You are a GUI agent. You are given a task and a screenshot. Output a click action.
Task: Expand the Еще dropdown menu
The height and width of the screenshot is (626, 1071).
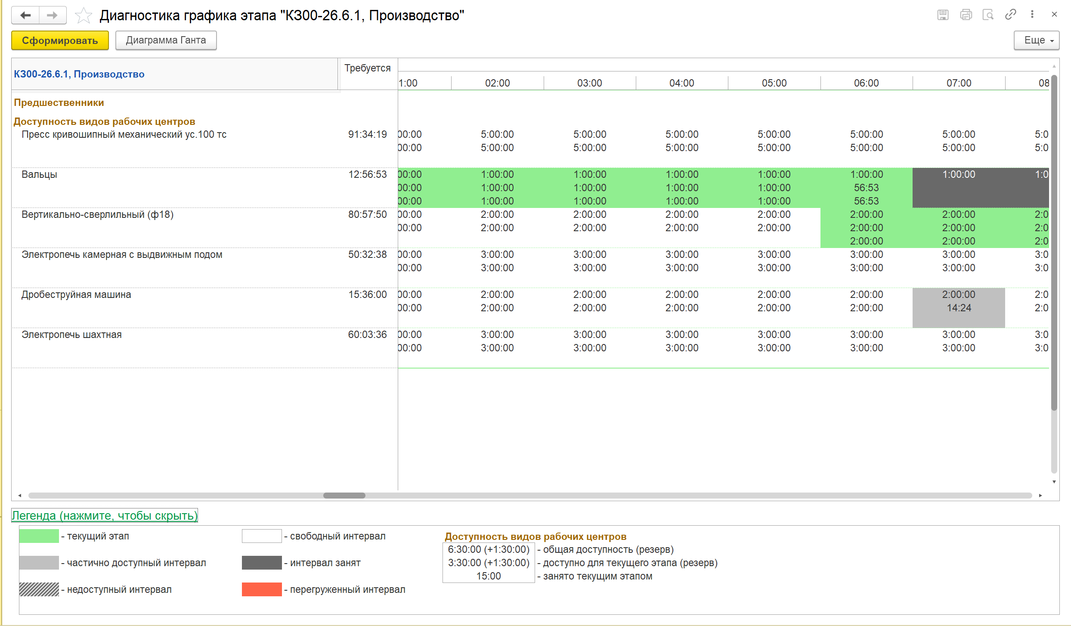pyautogui.click(x=1036, y=40)
